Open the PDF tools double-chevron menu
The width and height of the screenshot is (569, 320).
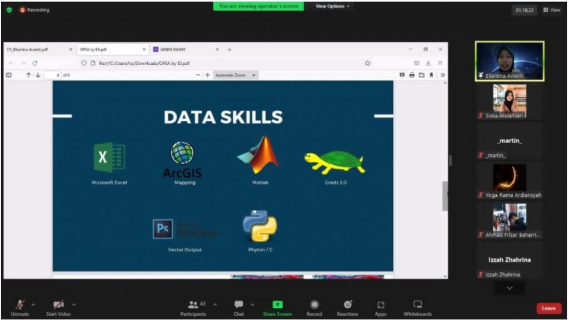pyautogui.click(x=443, y=75)
